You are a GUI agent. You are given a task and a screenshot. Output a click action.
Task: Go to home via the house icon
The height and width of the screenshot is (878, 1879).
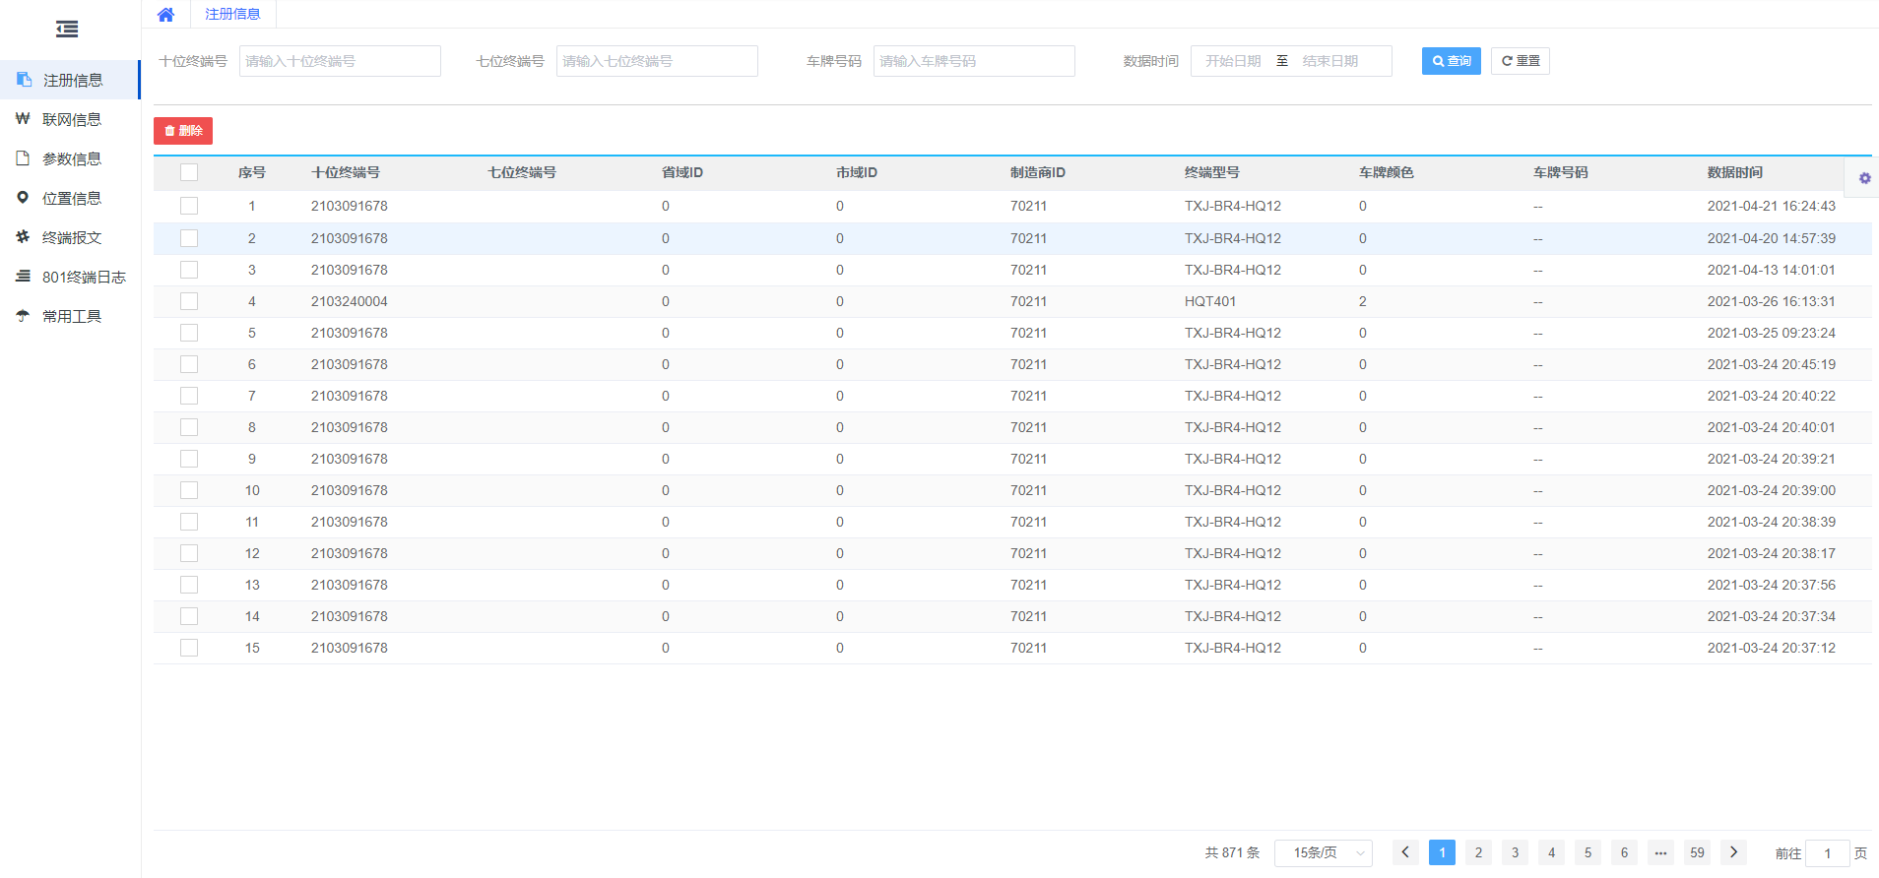click(165, 15)
